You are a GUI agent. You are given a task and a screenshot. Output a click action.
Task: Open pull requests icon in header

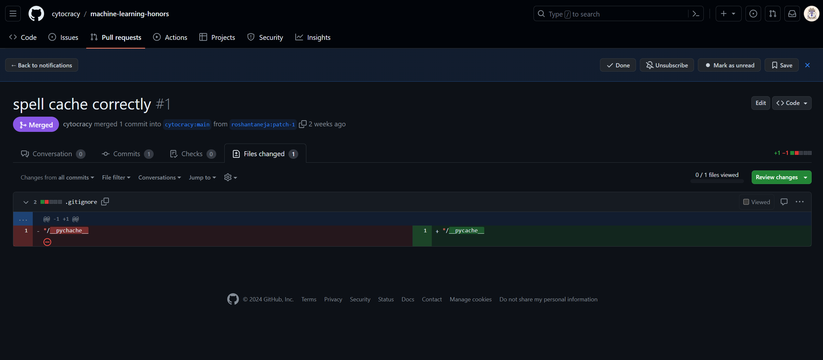click(x=772, y=14)
